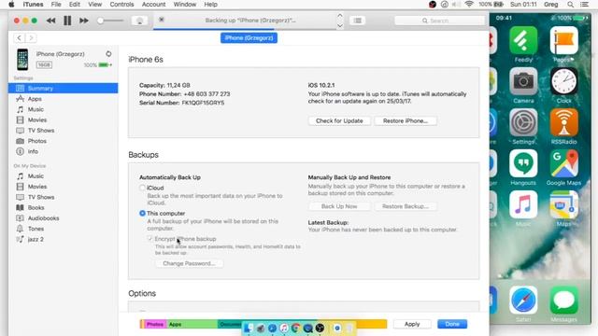Viewport: 598px width, 336px height.
Task: Step the status display down arrow
Action: [x=340, y=25]
